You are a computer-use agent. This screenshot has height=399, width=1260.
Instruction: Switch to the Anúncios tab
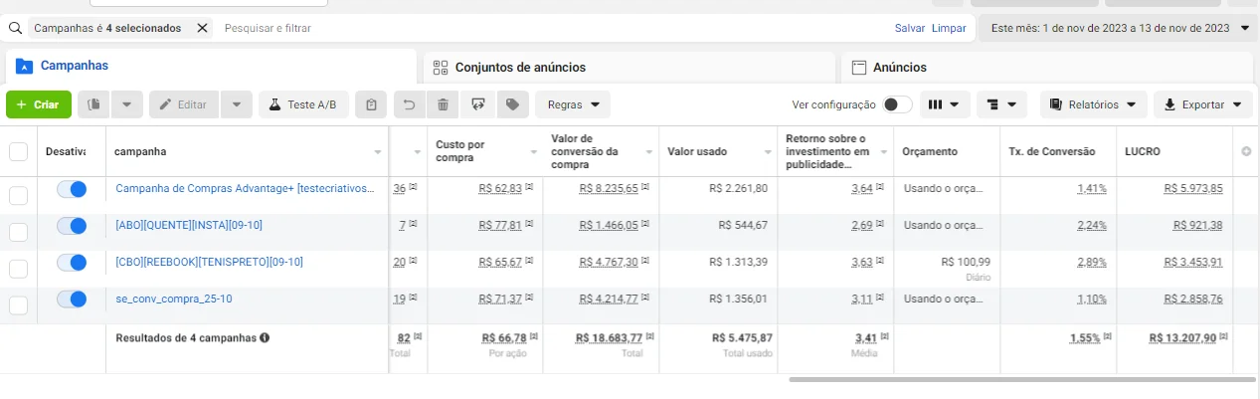pyautogui.click(x=899, y=68)
